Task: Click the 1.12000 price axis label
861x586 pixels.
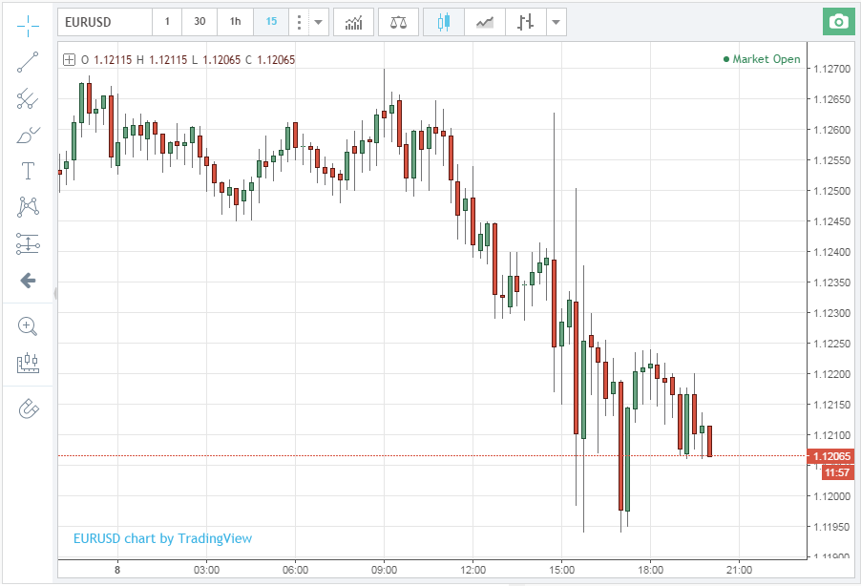Action: tap(832, 496)
